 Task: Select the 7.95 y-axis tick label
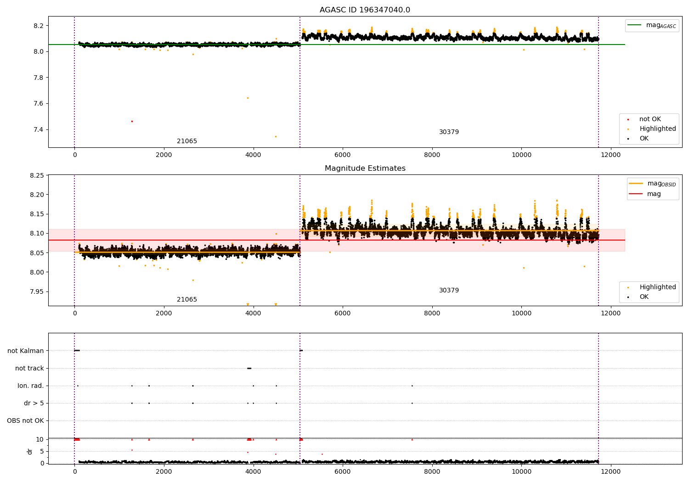[36, 292]
